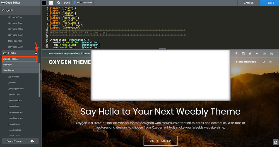
Task: Click the cloud download icon on Export Theme
Action: [32, 141]
